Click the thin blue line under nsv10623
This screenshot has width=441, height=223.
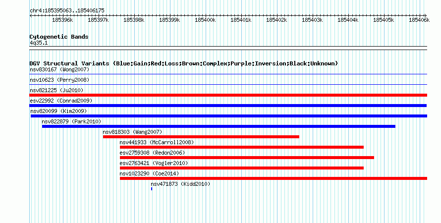coord(228,85)
